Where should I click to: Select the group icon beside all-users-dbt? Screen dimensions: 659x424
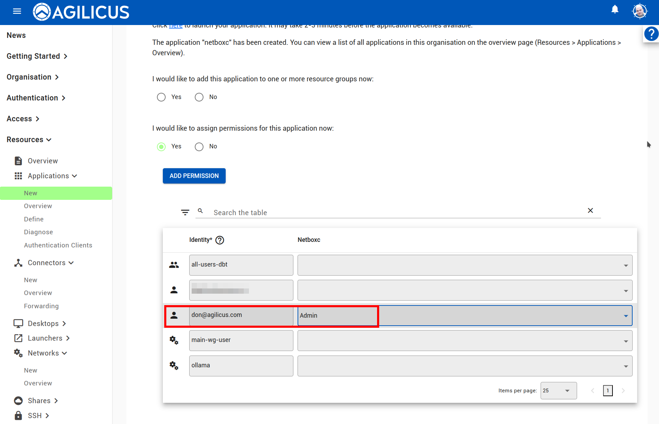(x=174, y=264)
